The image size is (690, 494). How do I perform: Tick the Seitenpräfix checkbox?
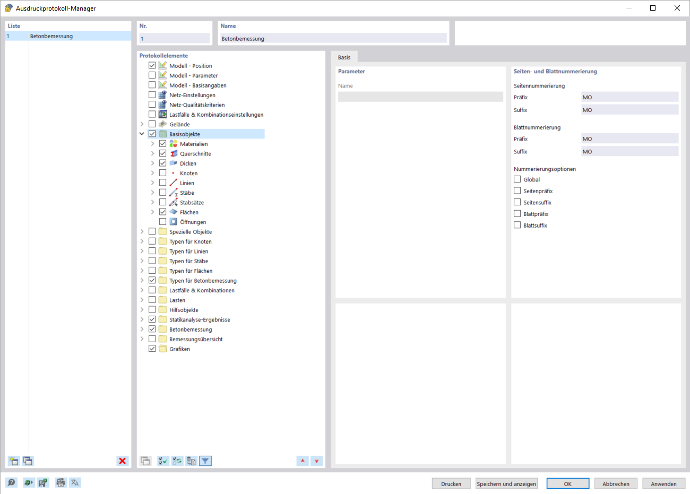pos(517,190)
